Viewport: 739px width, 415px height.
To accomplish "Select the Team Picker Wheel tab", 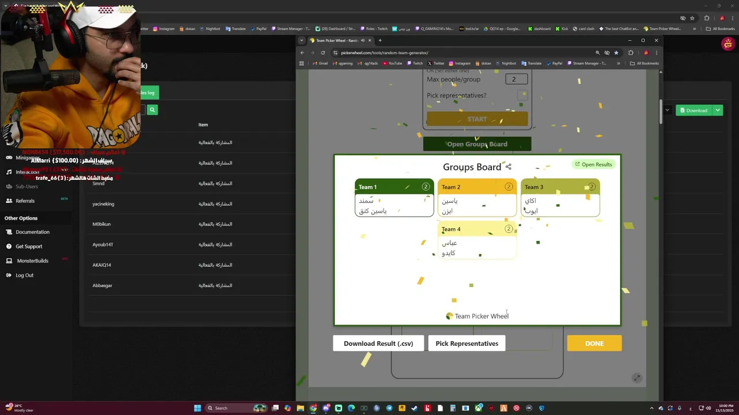I will tap(341, 40).
